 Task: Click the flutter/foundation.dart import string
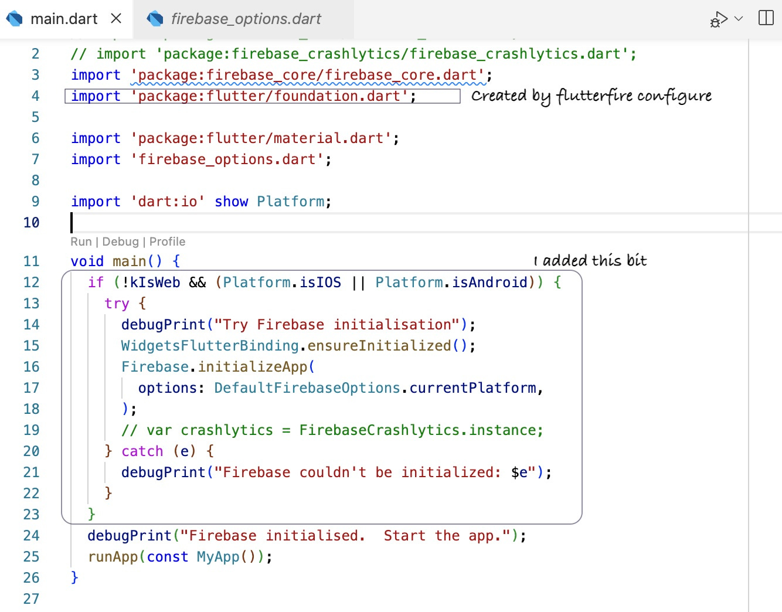269,96
